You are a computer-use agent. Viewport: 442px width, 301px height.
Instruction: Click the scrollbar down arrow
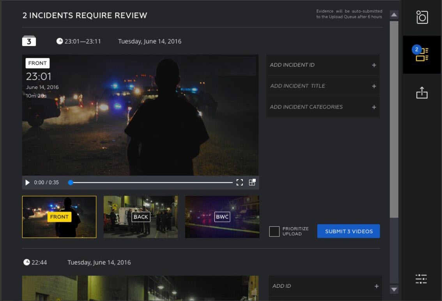pyautogui.click(x=394, y=289)
